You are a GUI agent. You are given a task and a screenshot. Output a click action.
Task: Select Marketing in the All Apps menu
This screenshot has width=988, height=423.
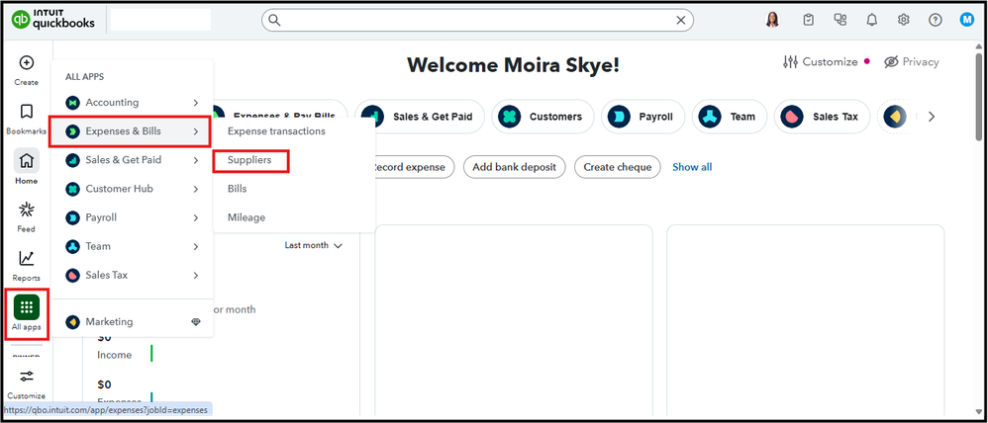click(131, 321)
